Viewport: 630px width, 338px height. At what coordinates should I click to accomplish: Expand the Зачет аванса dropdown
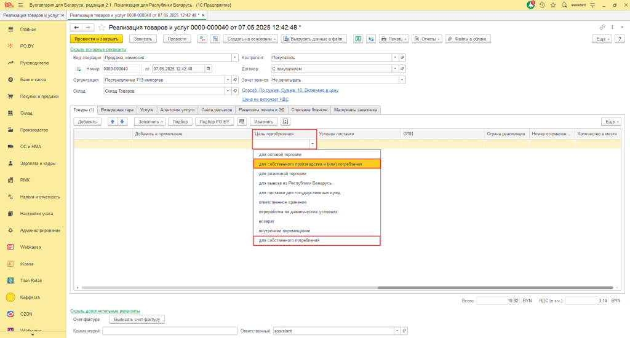tap(402, 80)
